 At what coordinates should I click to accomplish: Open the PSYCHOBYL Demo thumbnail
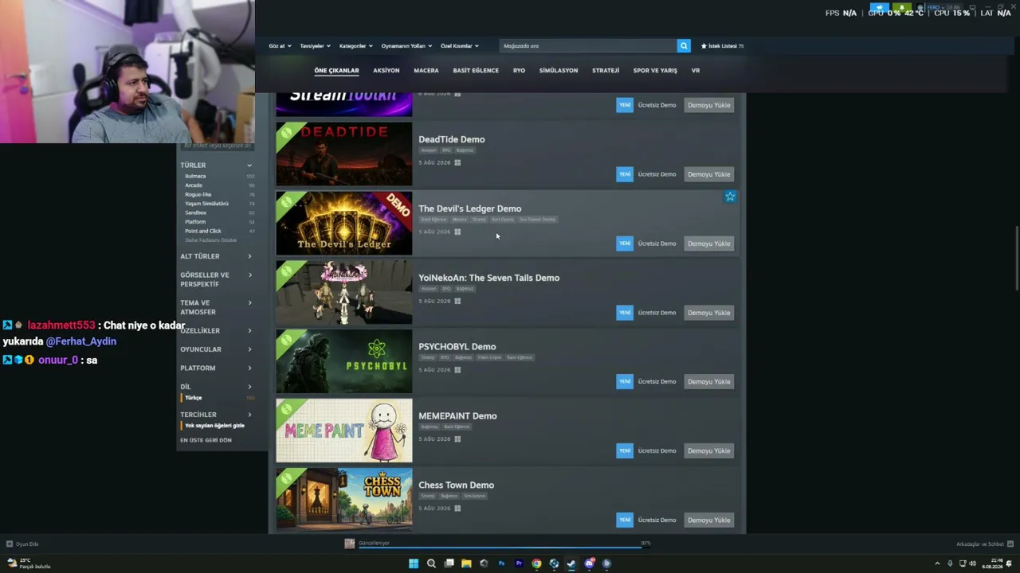click(x=344, y=361)
